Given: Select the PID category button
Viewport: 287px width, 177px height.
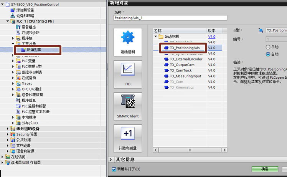Looking at the screenshot, I should tap(128, 74).
